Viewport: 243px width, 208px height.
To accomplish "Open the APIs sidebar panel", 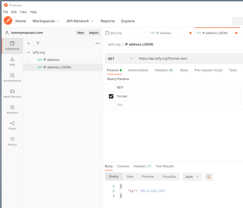I will [12, 62].
